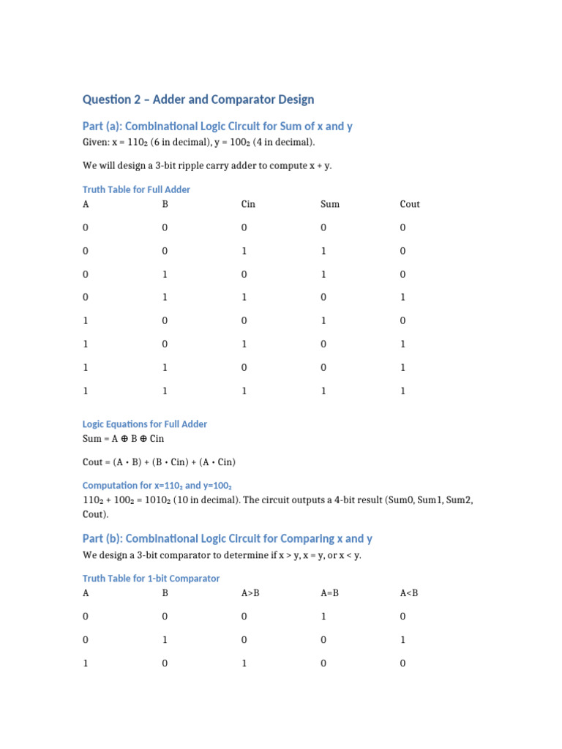Click the 'B' column header in adder table
Screen dimensions: 562x749
(x=165, y=204)
